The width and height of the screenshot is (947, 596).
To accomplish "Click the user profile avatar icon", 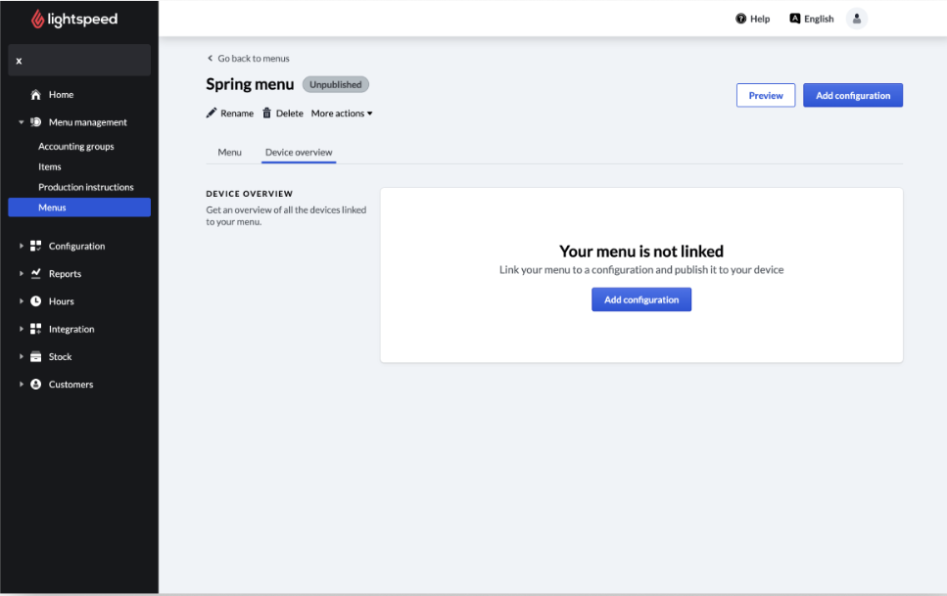I will 857,19.
